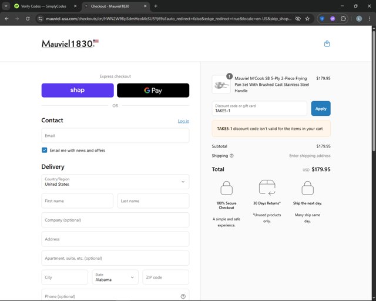Click the Subtotal $179.95 value
The image size is (376, 301).
(x=323, y=146)
